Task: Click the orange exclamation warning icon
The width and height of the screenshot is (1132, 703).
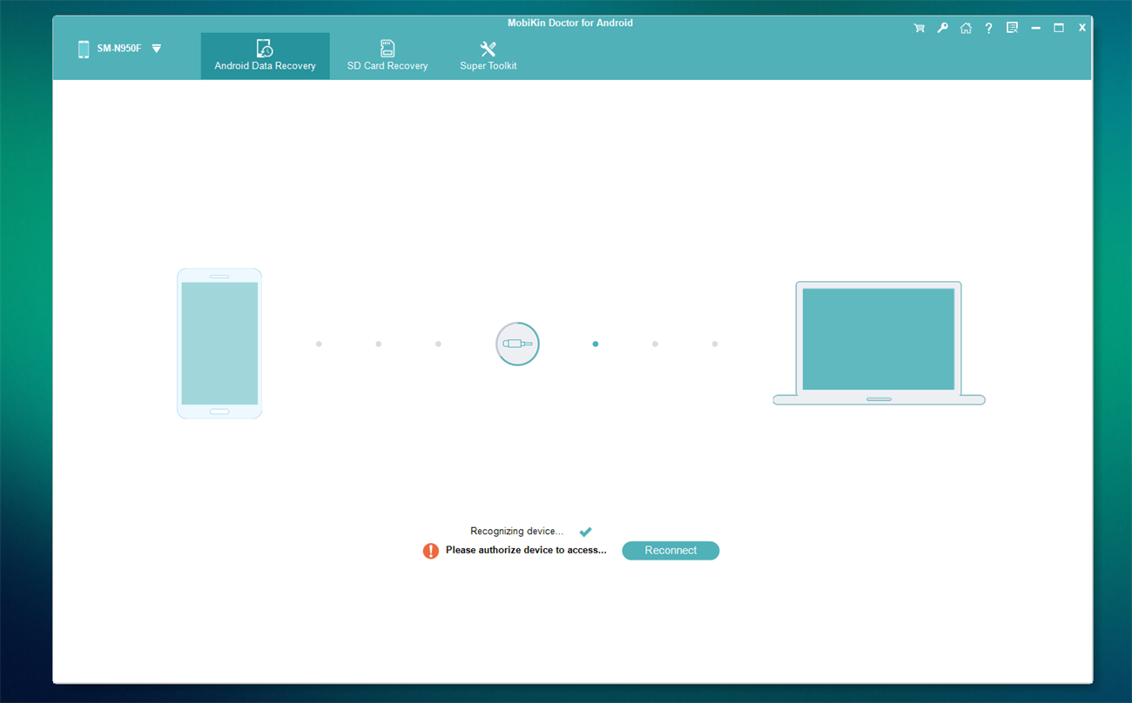Action: [430, 551]
